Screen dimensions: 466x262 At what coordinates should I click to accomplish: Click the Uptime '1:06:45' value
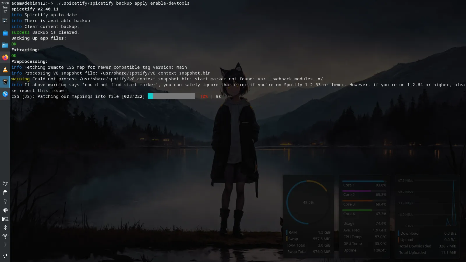380,250
